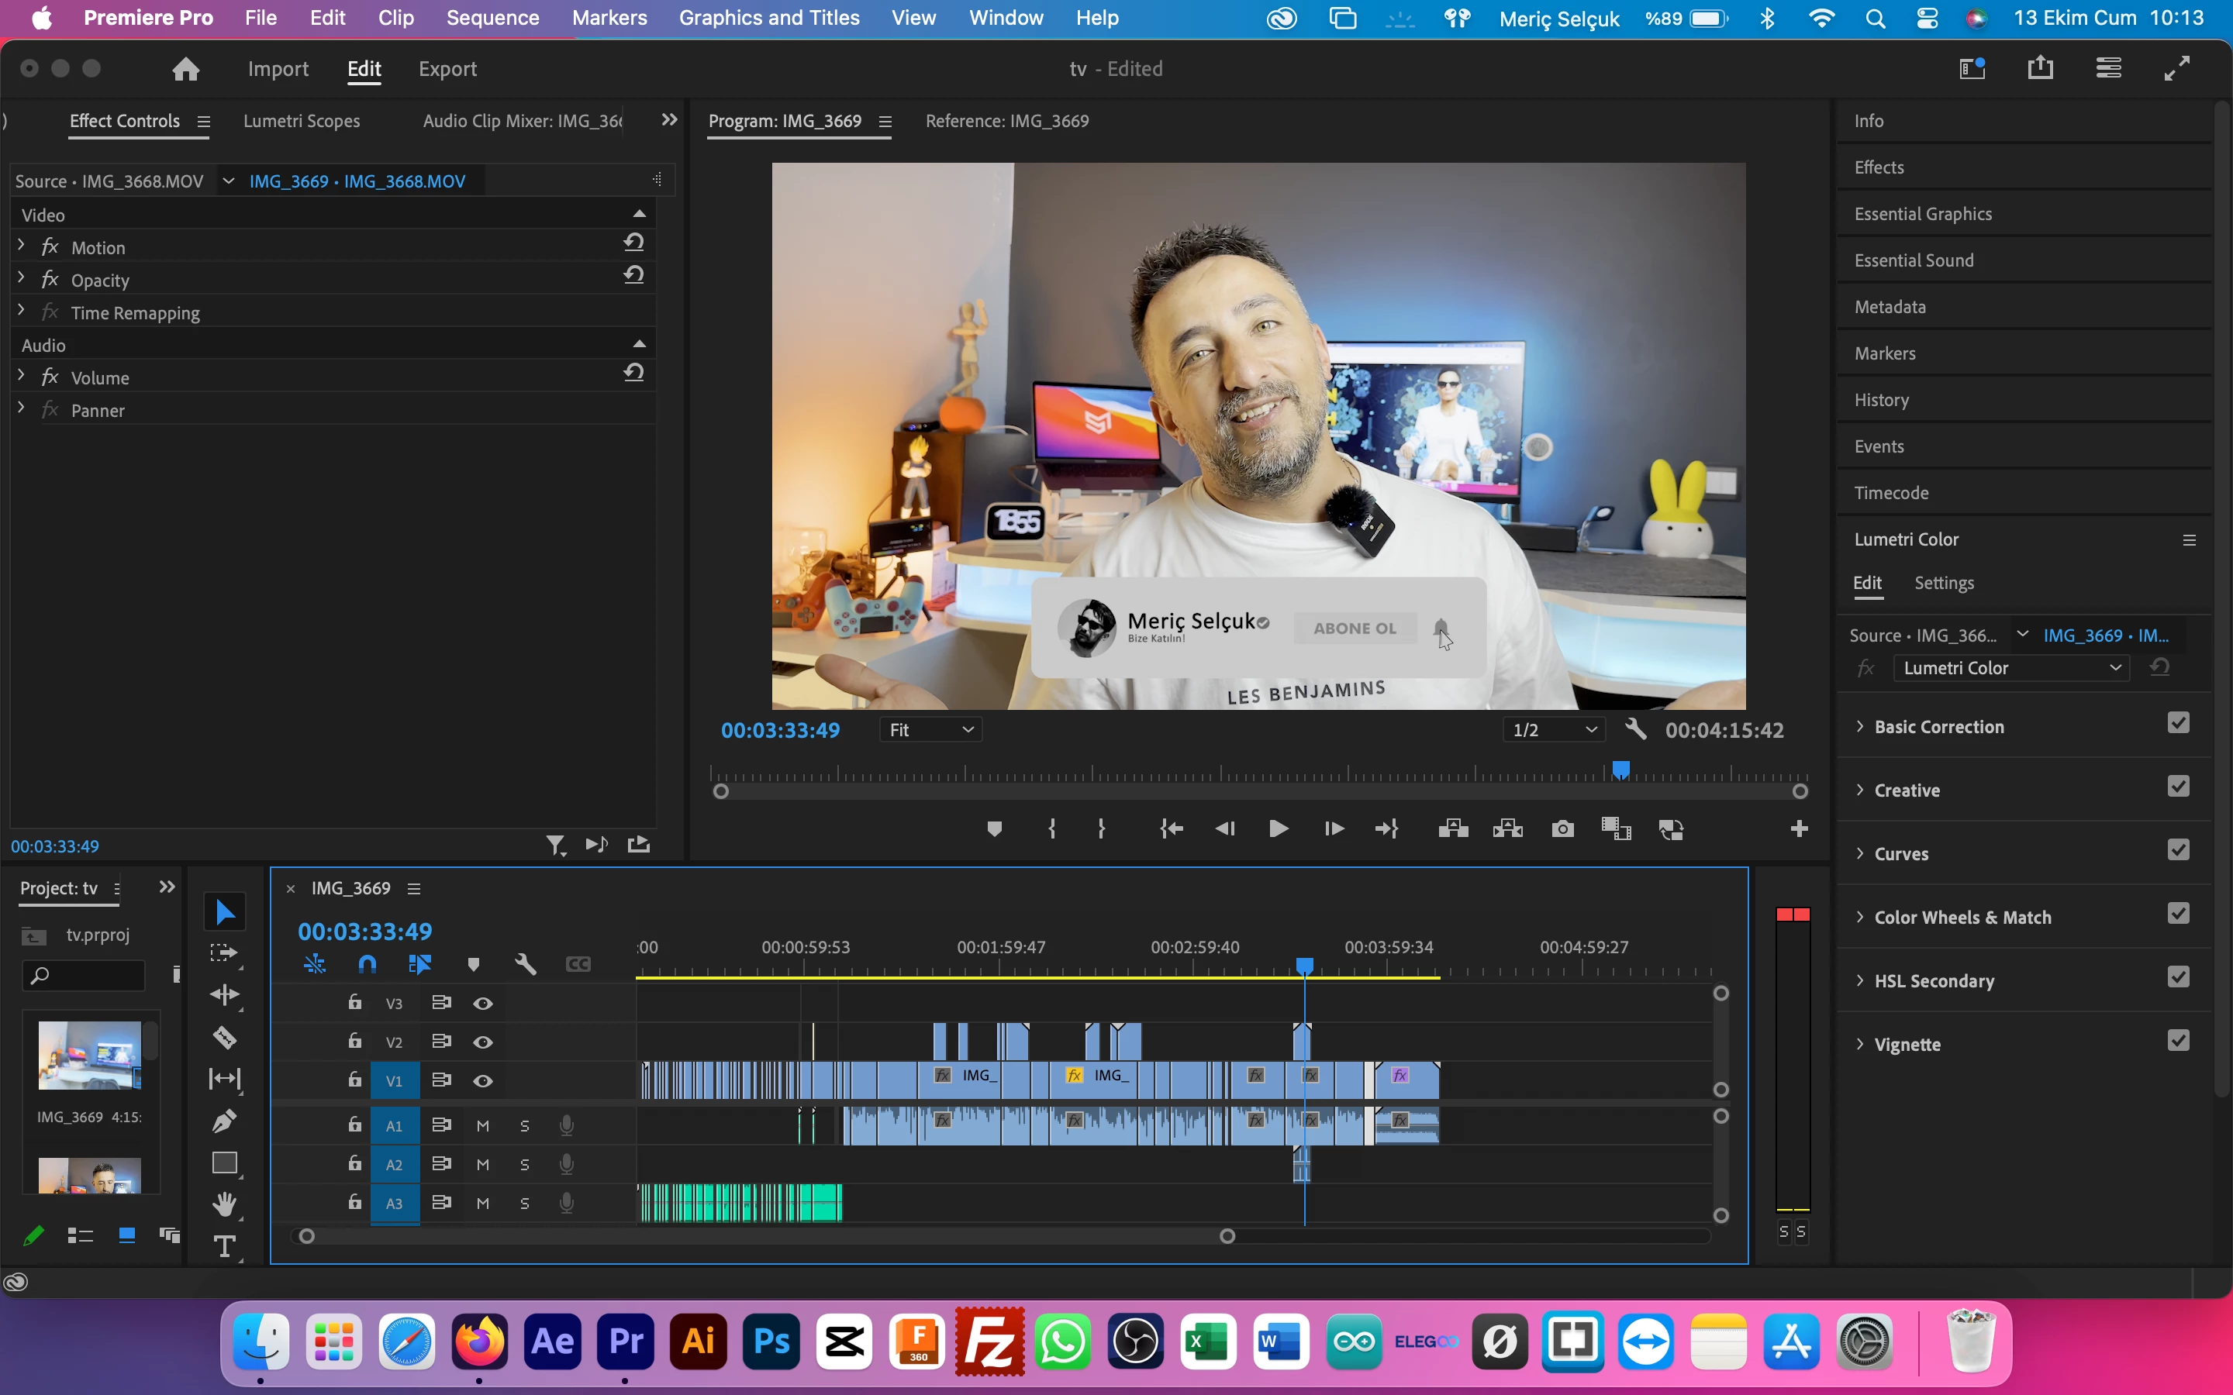Viewport: 2233px width, 1395px height.
Task: Open Program Monitor wrench settings
Action: (1635, 730)
